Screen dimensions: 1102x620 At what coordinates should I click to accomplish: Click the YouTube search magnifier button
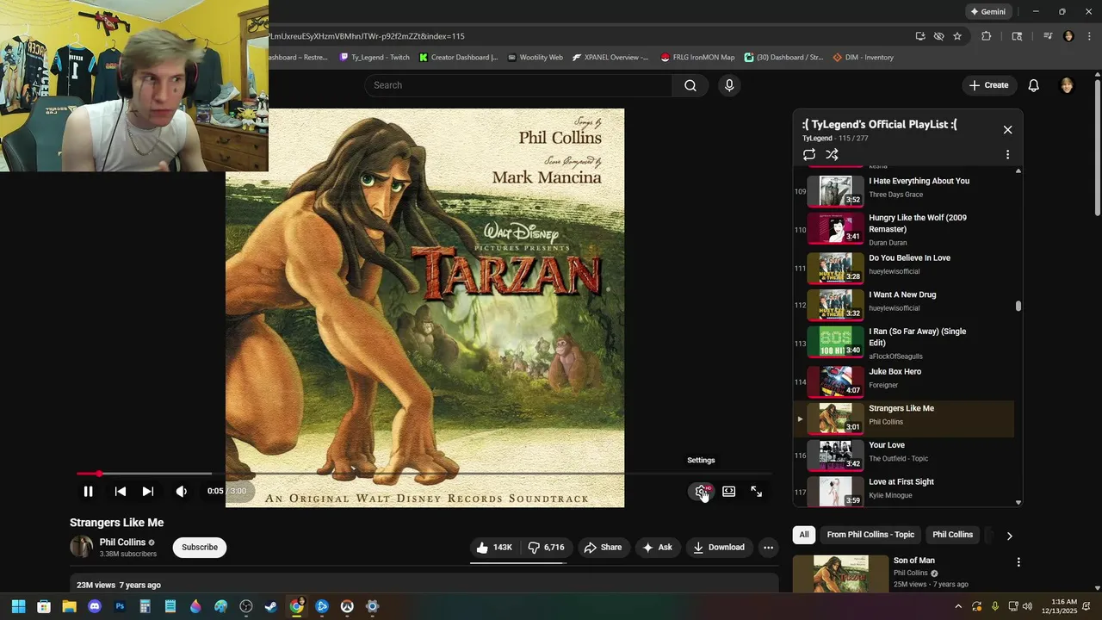[690, 85]
